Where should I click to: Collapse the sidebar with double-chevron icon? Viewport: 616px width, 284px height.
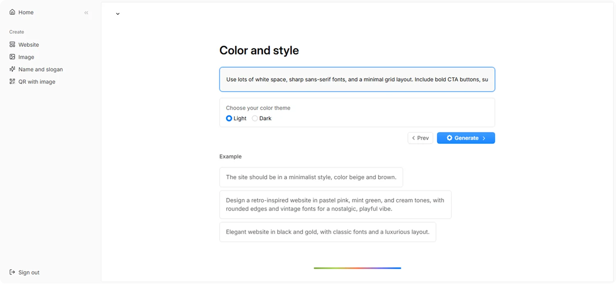(x=86, y=13)
